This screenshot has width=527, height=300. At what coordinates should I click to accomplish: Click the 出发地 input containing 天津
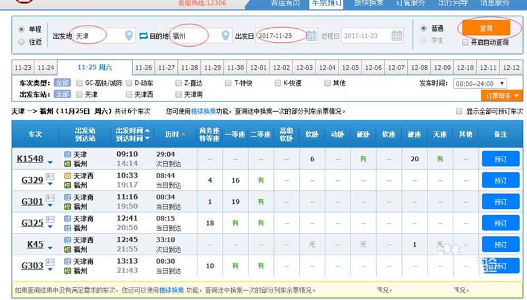pos(104,36)
